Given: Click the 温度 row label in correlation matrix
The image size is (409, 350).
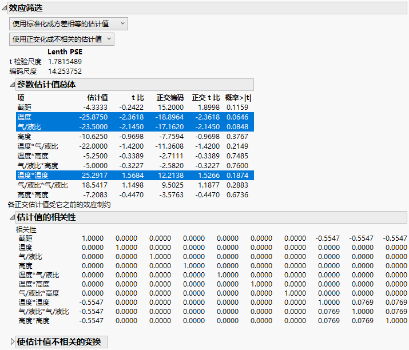Looking at the screenshot, I should [x=25, y=247].
